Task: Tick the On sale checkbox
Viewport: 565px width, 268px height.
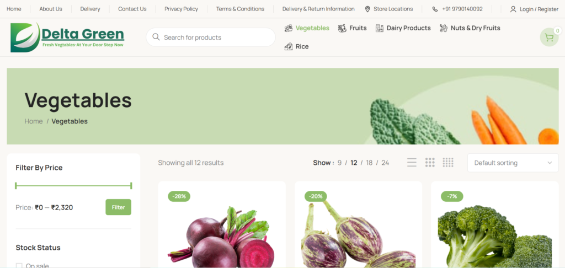Action: pyautogui.click(x=19, y=266)
